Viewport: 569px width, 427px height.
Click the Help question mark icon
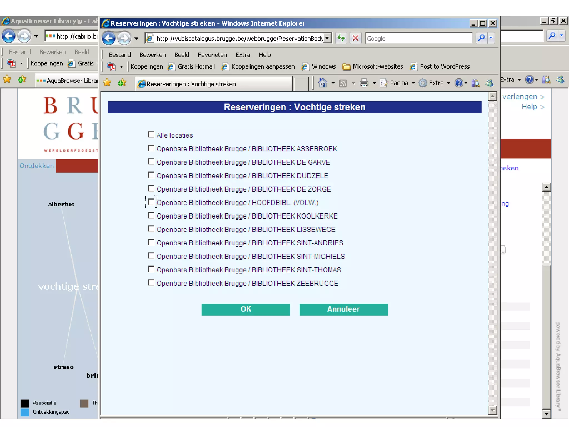(458, 83)
